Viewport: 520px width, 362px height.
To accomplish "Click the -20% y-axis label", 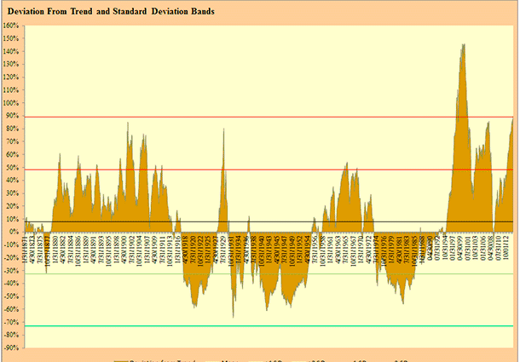I will coord(11,258).
